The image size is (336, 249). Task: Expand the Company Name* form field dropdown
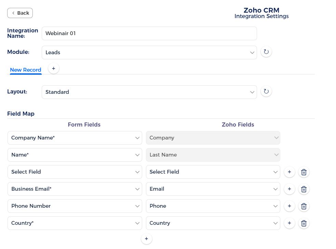pos(75,138)
